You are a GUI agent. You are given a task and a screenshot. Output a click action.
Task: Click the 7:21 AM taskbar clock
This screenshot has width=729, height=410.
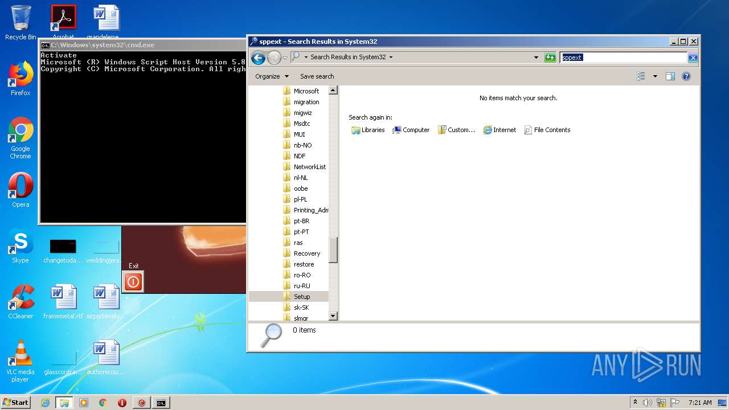[700, 403]
